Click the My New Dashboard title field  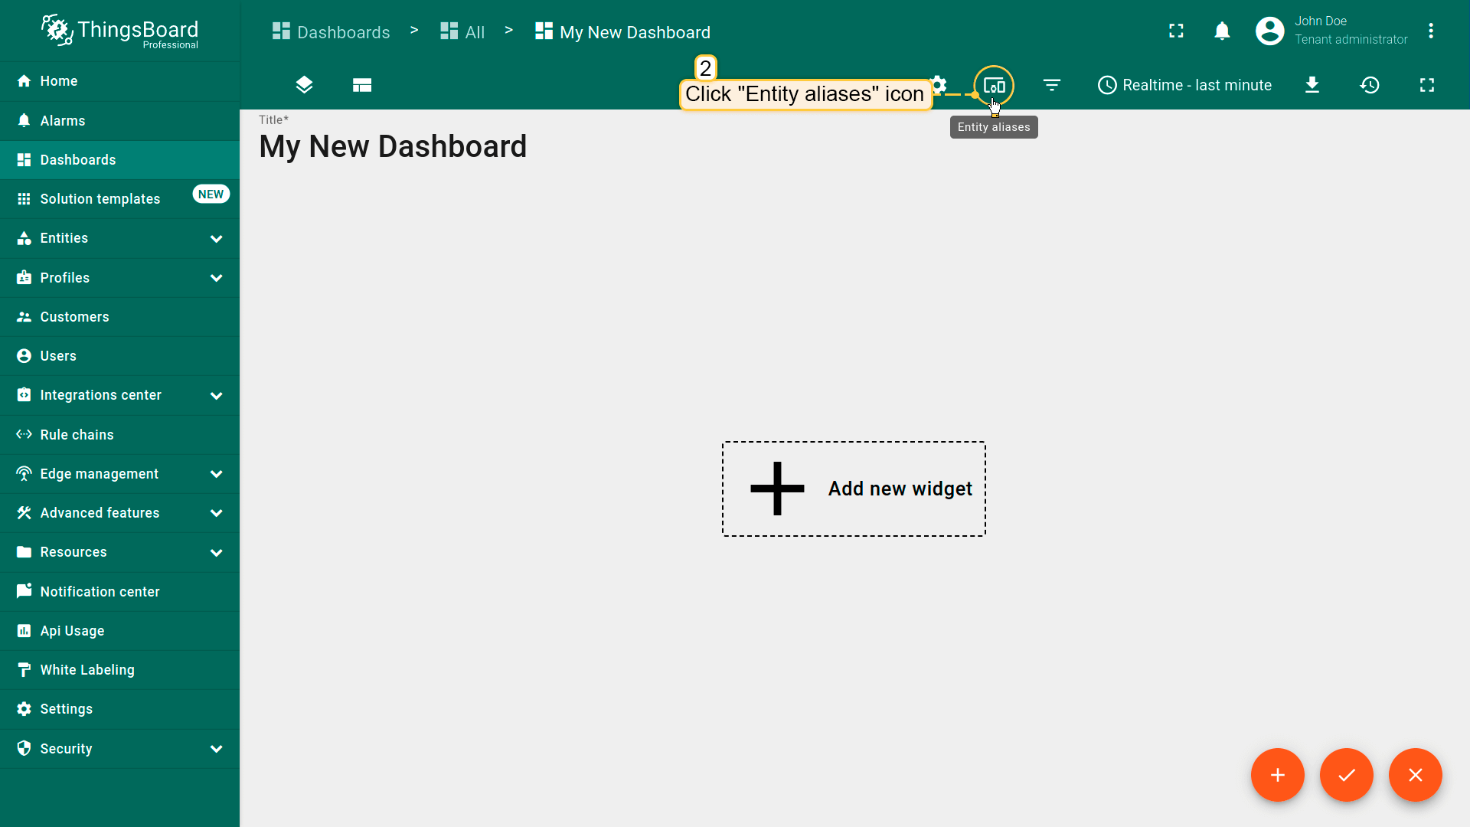click(x=393, y=146)
